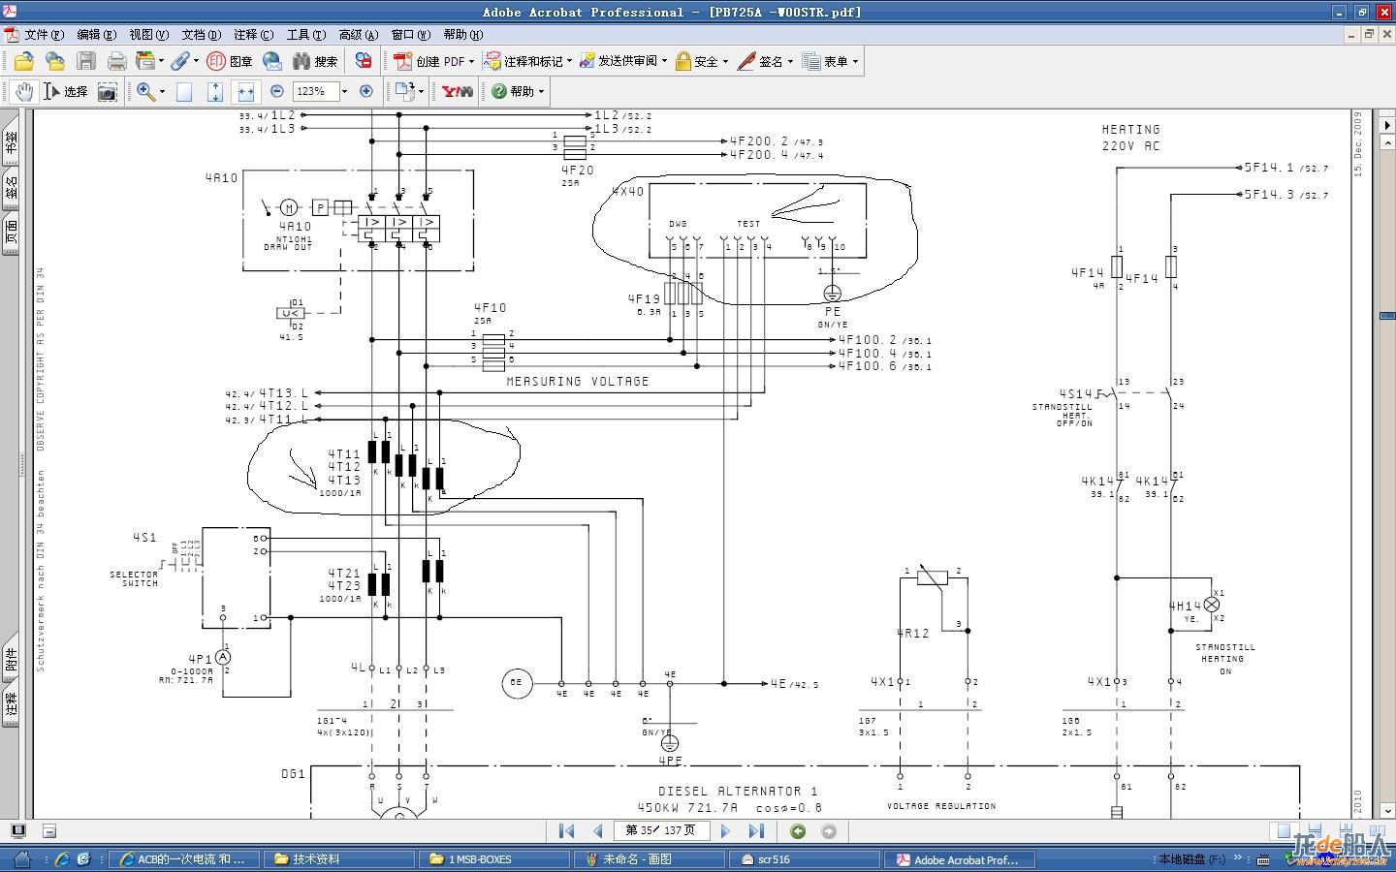Click the Actual Size page icon
This screenshot has width=1396, height=872.
pos(184,91)
